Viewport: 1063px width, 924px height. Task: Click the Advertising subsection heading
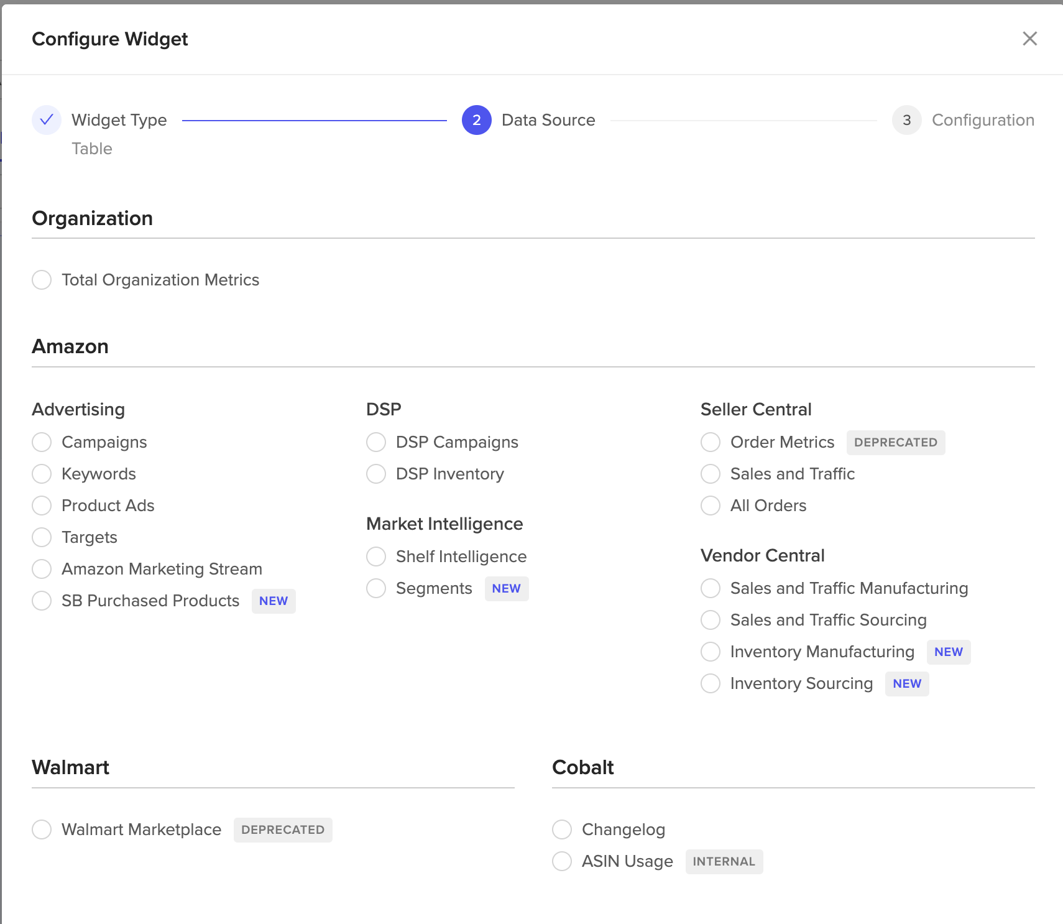(78, 409)
